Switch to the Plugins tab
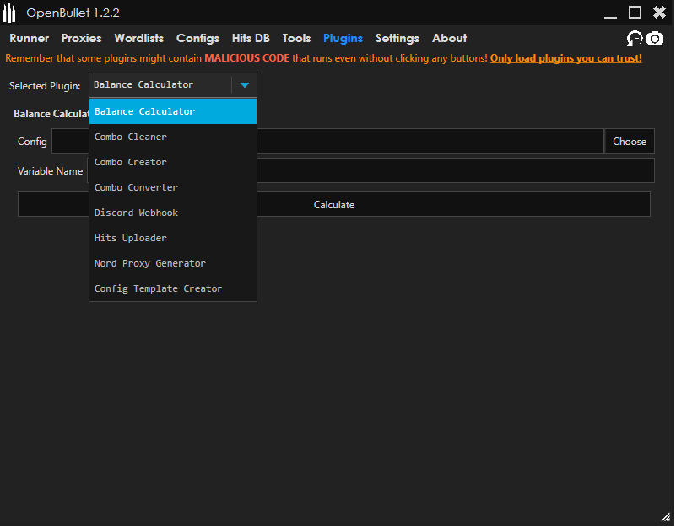This screenshot has height=528, width=676. 343,38
